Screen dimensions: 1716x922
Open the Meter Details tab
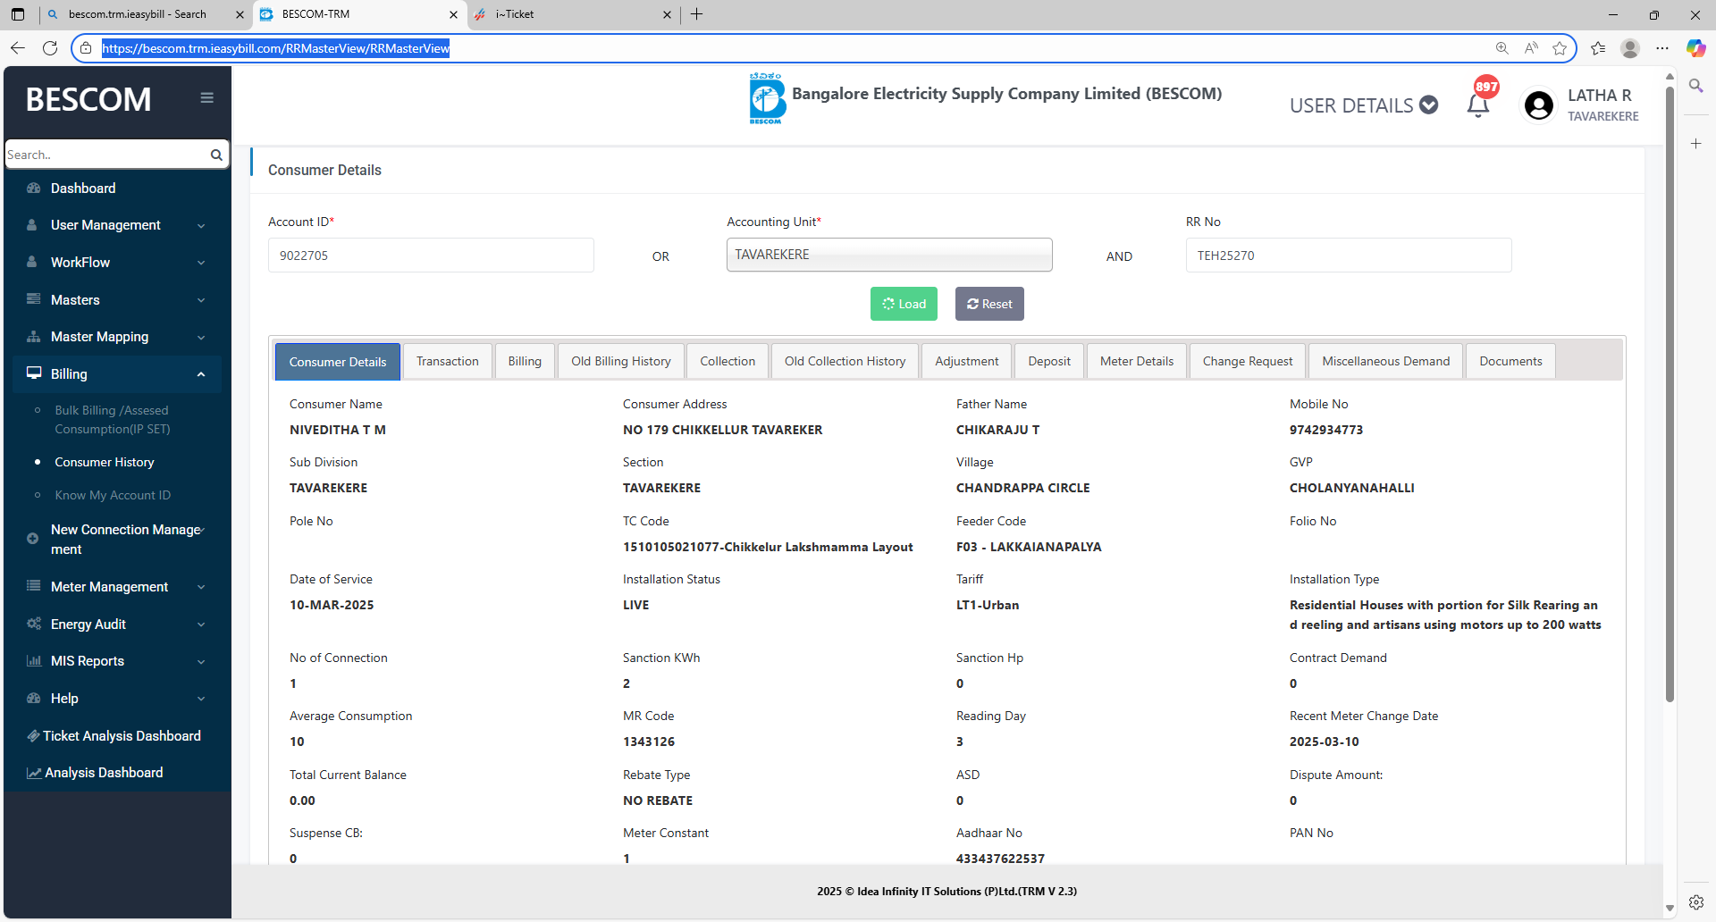click(1137, 361)
